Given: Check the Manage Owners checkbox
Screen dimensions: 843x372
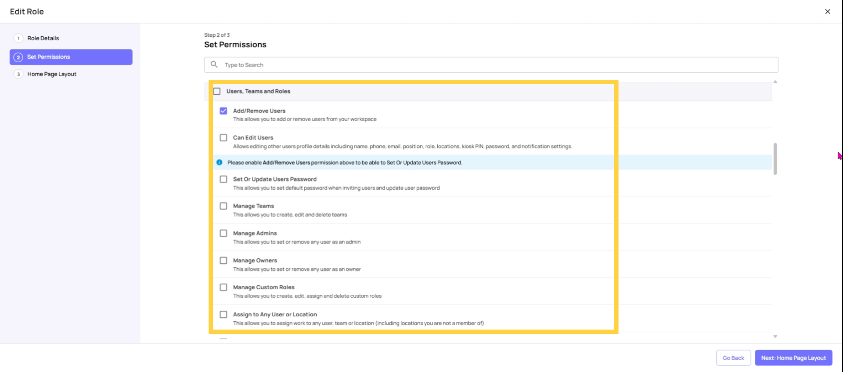Looking at the screenshot, I should (x=223, y=260).
